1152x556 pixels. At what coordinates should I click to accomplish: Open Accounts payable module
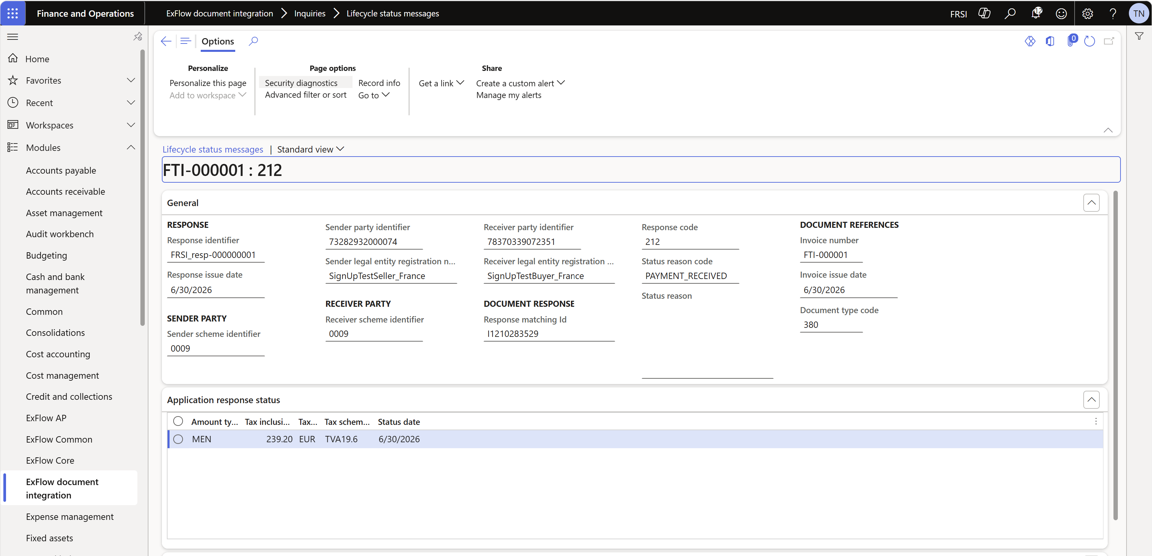(61, 170)
